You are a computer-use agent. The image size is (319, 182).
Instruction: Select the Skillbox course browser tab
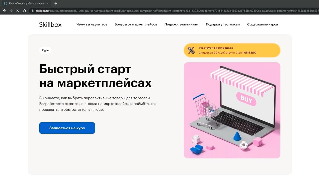coord(26,3)
